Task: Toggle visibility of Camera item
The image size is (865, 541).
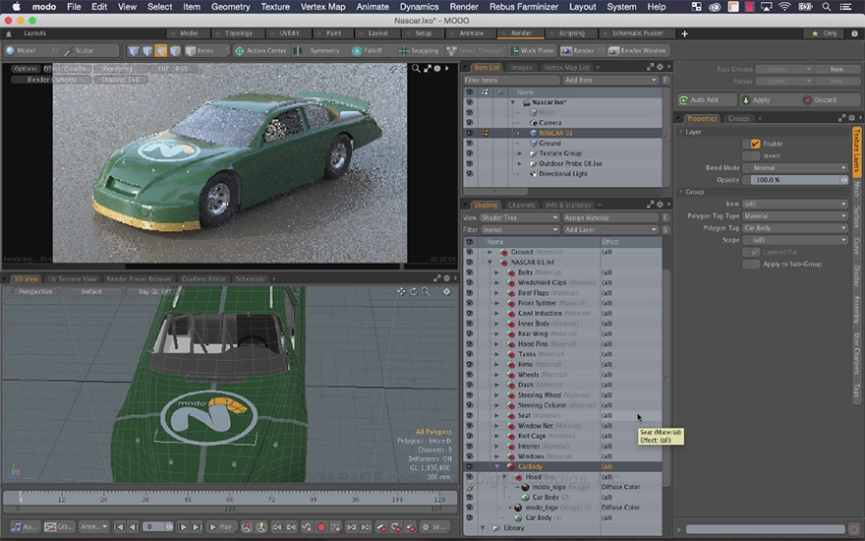Action: pyautogui.click(x=470, y=123)
